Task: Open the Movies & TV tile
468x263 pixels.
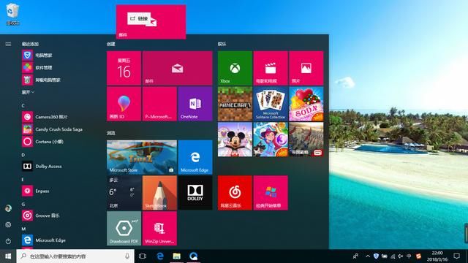Action: click(271, 68)
